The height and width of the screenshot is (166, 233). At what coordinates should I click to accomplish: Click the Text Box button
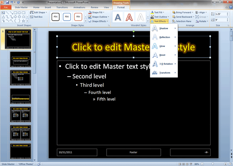[36, 17]
